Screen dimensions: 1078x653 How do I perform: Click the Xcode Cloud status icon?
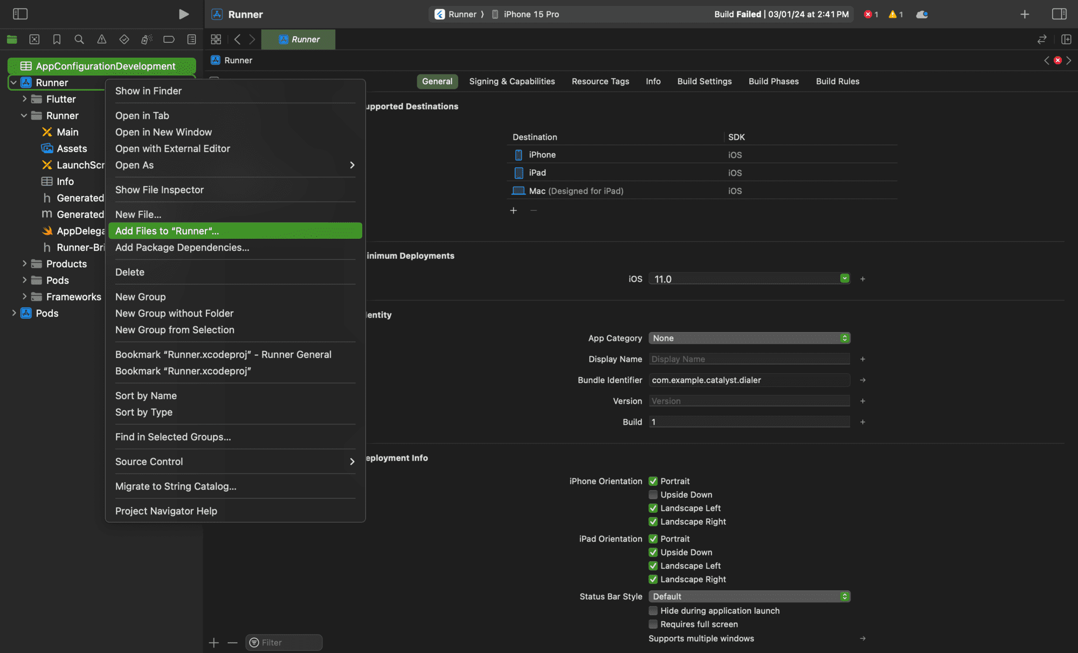pyautogui.click(x=922, y=15)
